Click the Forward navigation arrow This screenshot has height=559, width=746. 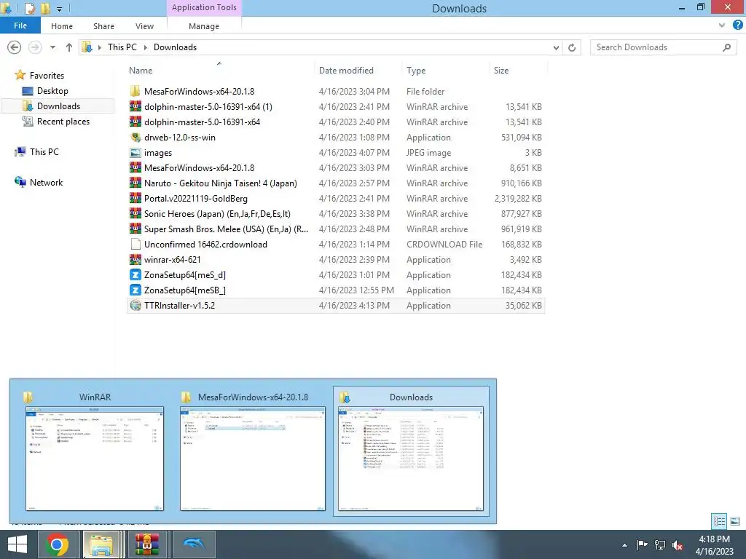[x=35, y=47]
